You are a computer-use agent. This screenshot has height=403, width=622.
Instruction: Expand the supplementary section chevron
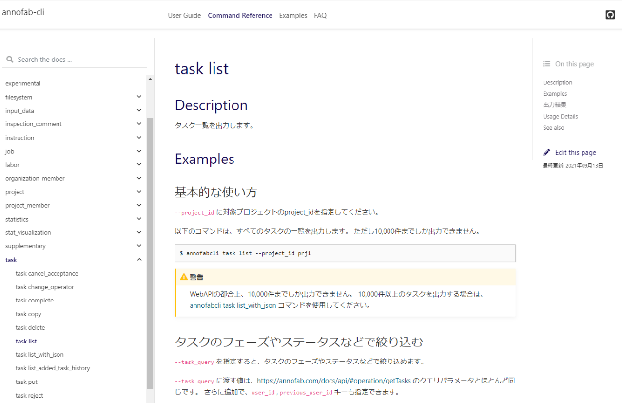click(139, 246)
